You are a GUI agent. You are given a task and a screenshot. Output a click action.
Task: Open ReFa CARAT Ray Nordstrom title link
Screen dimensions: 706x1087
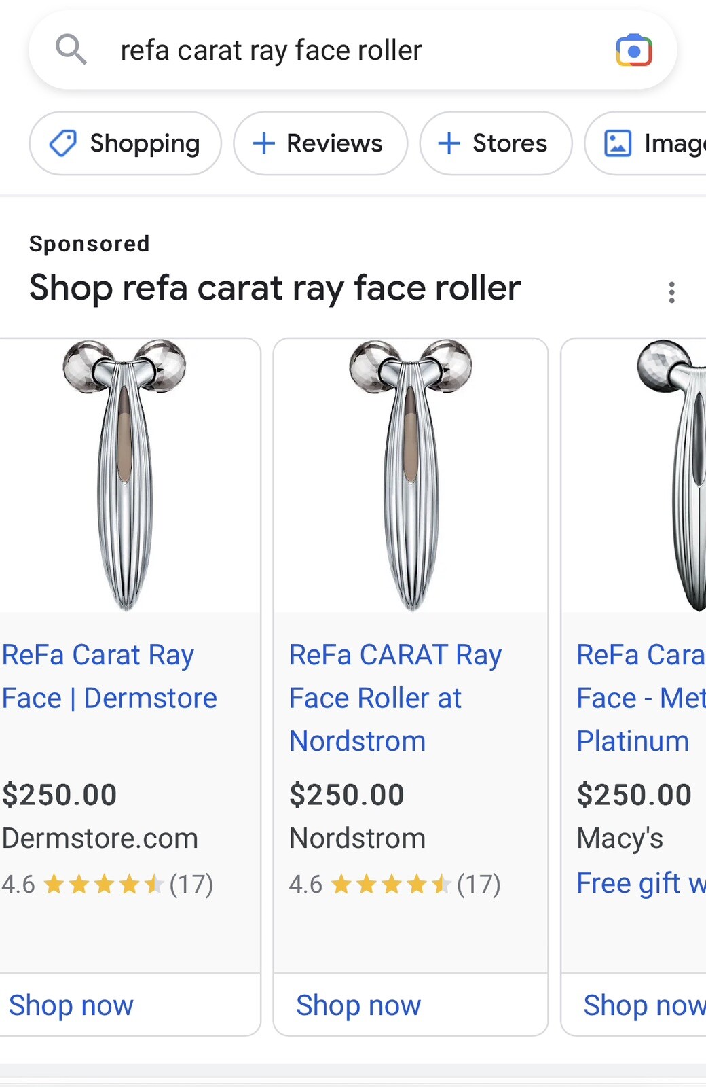pos(395,698)
